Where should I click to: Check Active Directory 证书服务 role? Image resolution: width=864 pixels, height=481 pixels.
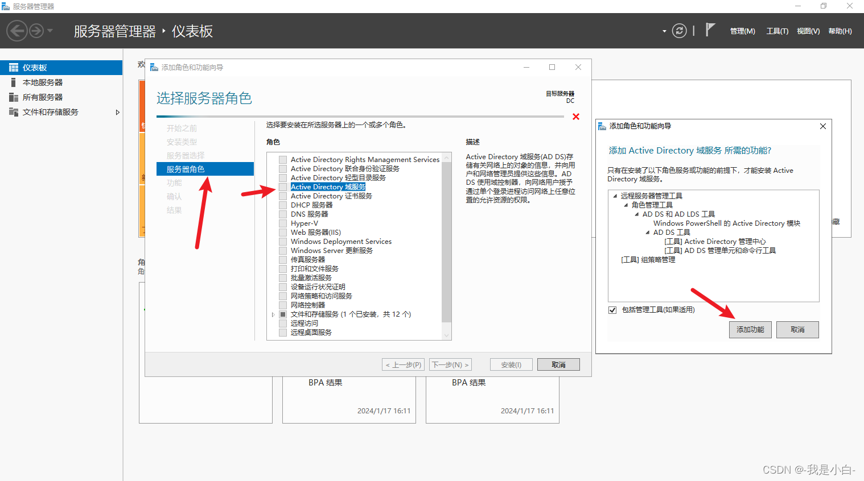point(283,196)
